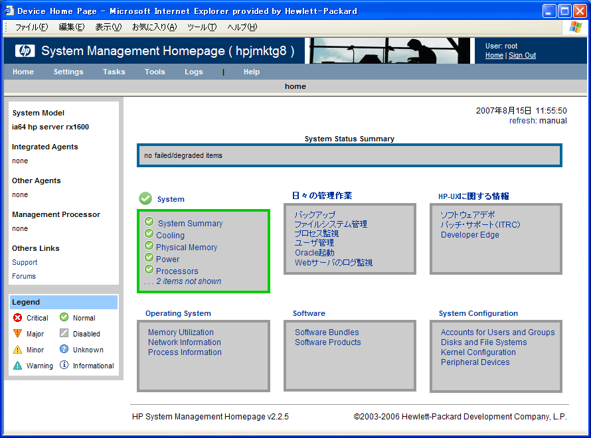Open the System heading link
Screen dimensions: 591x438
point(171,199)
